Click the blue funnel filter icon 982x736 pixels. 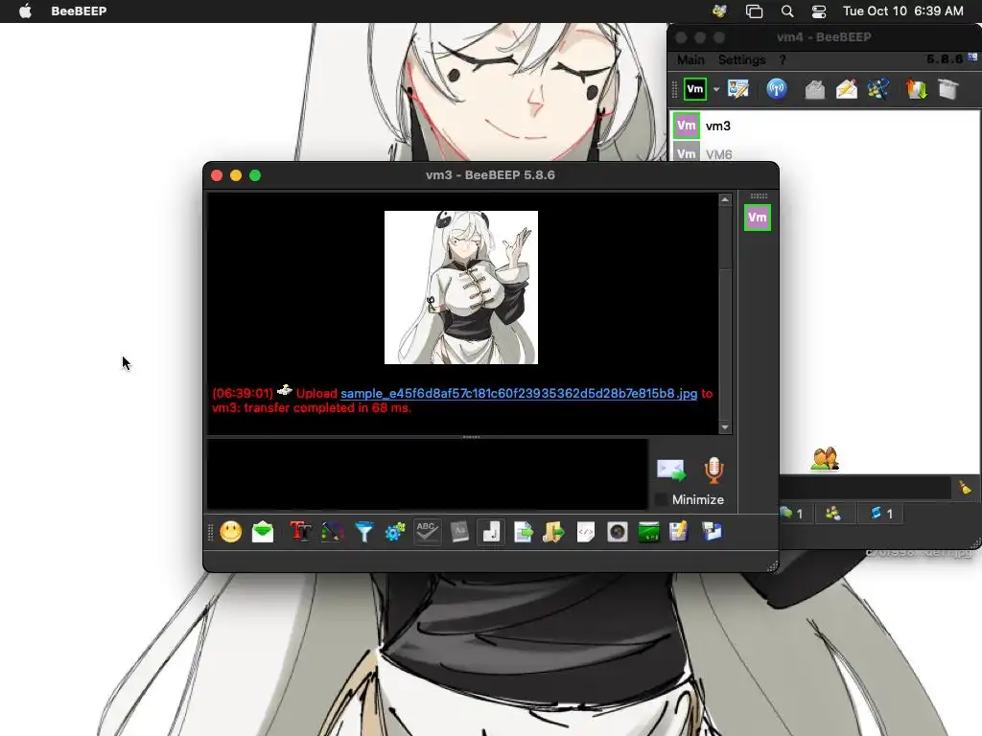tap(364, 532)
